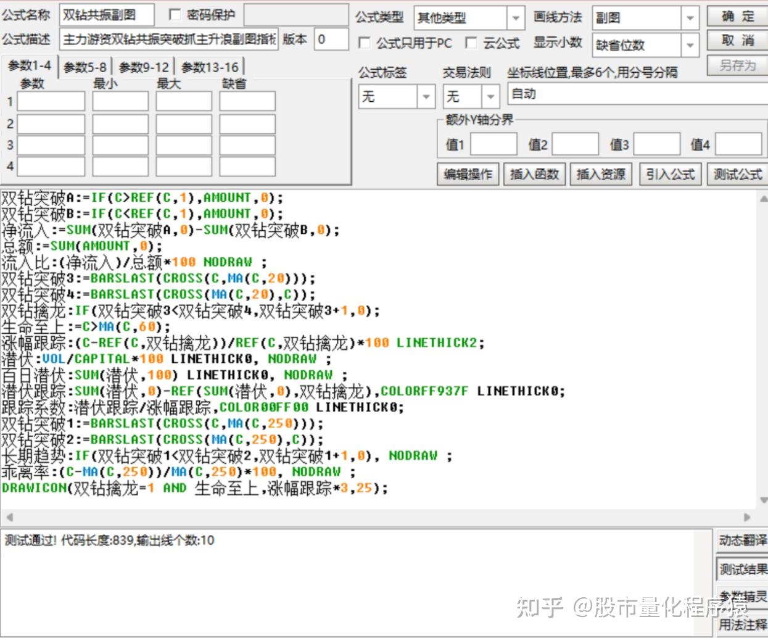Click the 测试公式 button
The width and height of the screenshot is (768, 638).
coord(737,175)
